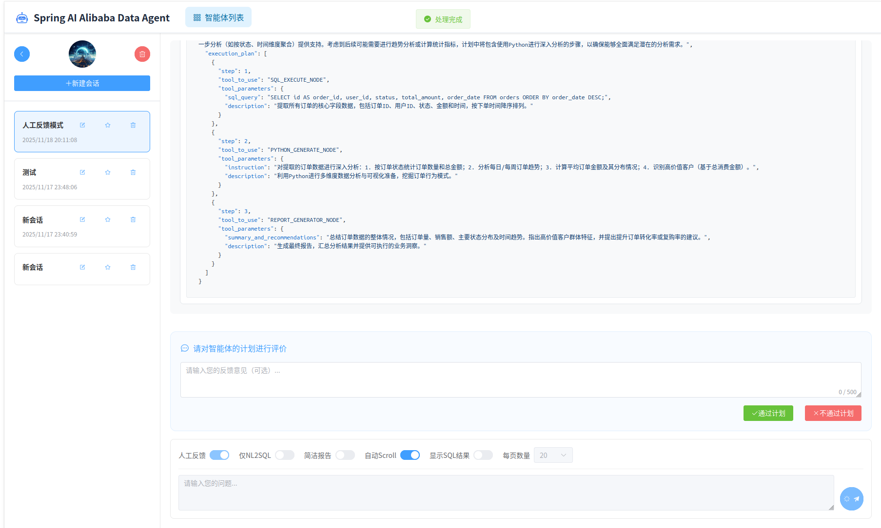The width and height of the screenshot is (881, 528).
Task: Select the 测试 conversation item
Action: [49, 179]
